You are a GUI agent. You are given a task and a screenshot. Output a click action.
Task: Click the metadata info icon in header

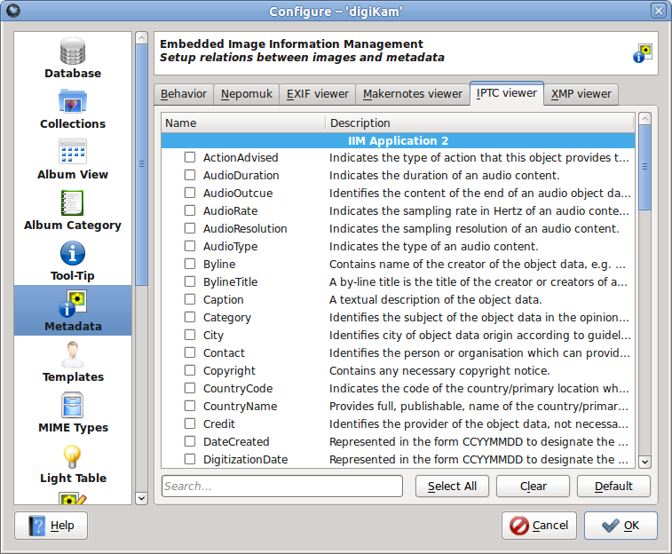(x=642, y=53)
